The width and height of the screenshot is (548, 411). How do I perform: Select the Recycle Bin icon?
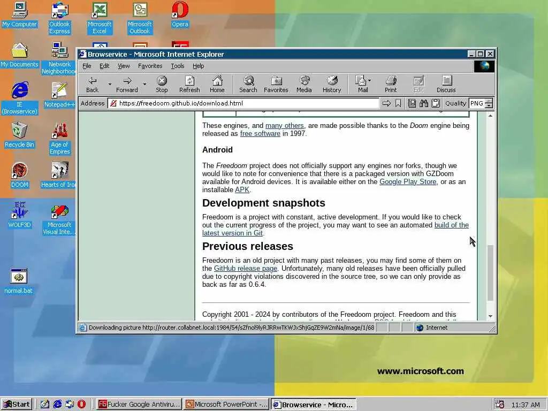pyautogui.click(x=19, y=135)
